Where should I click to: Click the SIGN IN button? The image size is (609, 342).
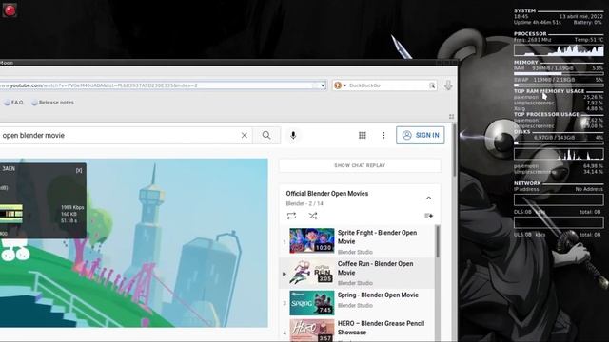pos(421,135)
